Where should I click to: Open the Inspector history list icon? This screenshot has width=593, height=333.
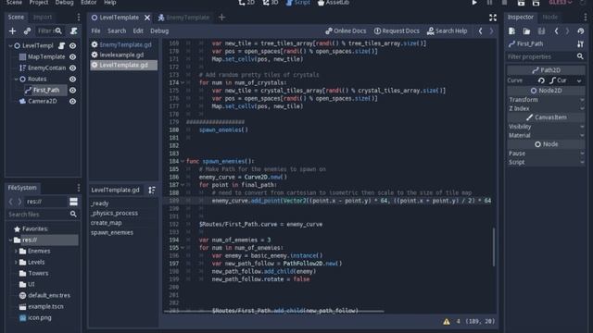tap(581, 31)
